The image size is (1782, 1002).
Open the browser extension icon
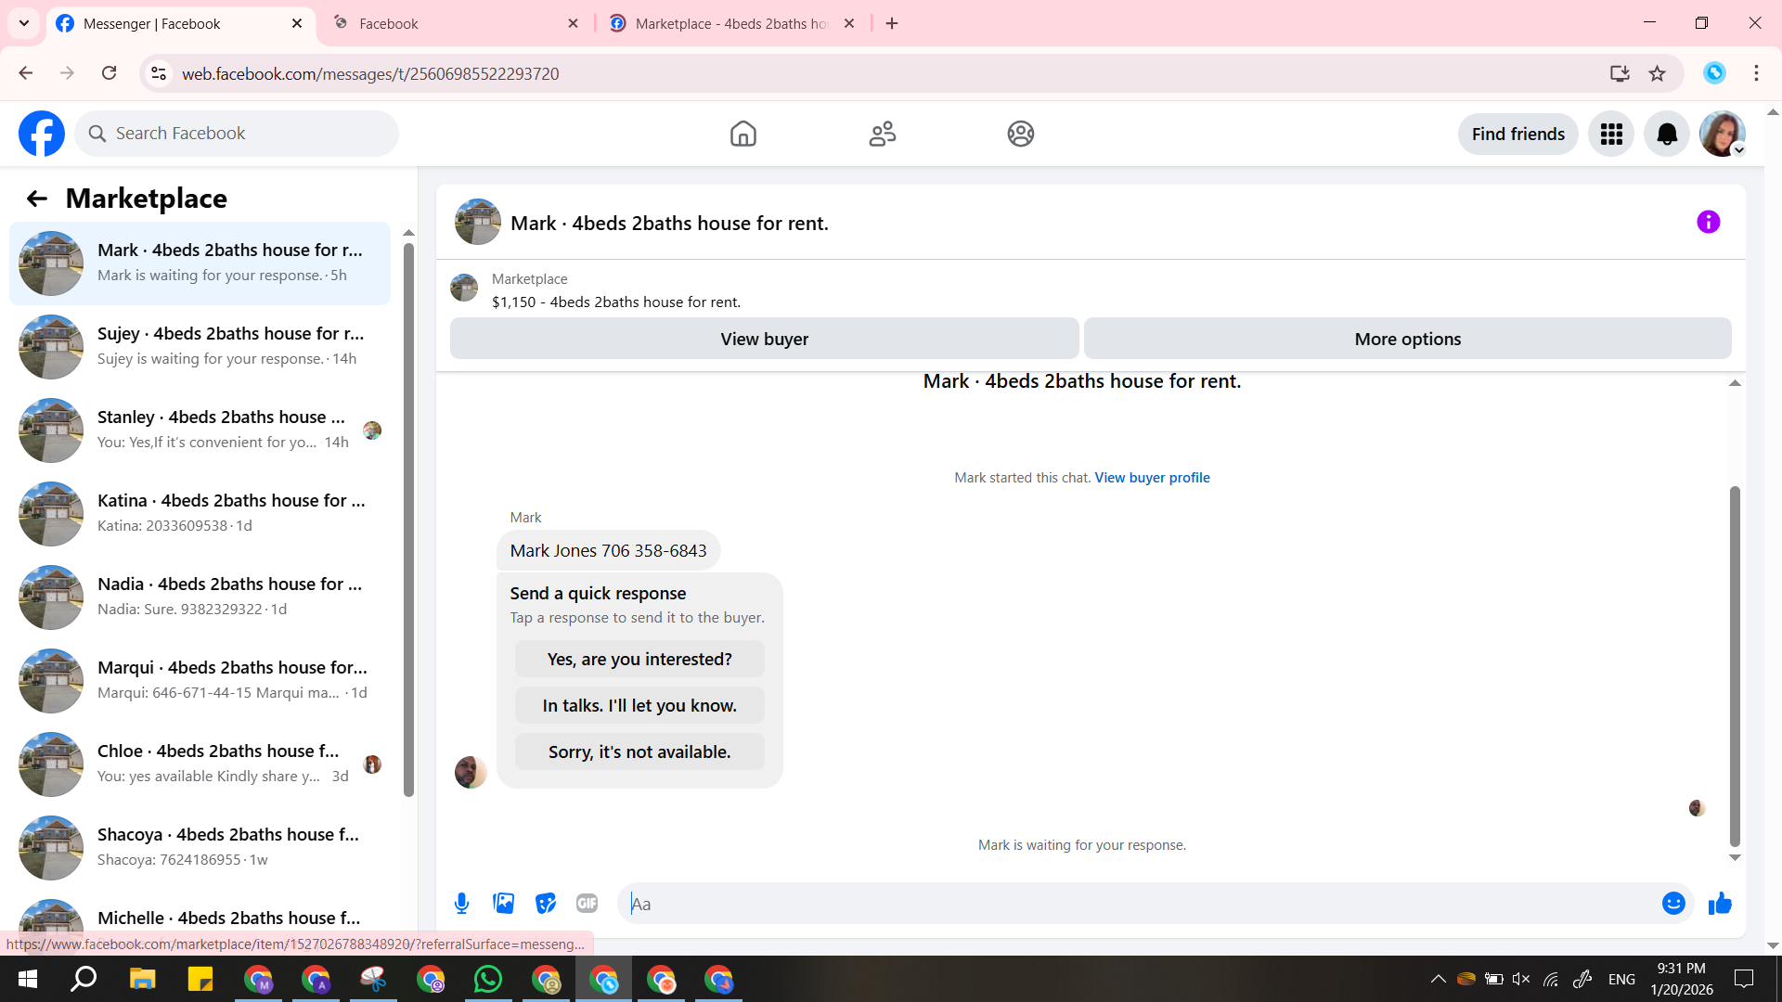click(x=1714, y=73)
